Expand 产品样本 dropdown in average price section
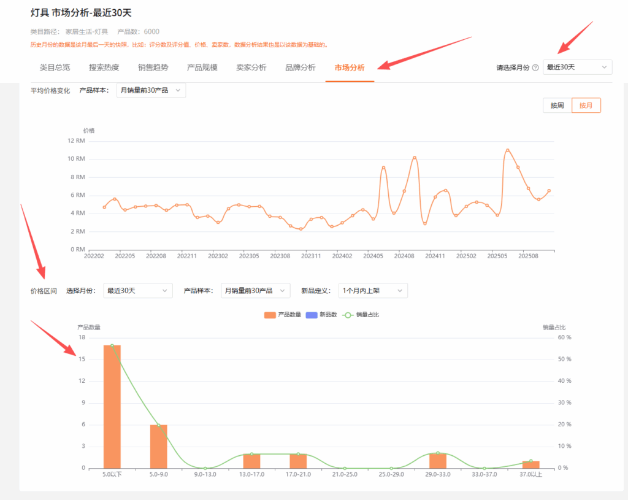Viewport: 628px width, 500px height. tap(151, 90)
